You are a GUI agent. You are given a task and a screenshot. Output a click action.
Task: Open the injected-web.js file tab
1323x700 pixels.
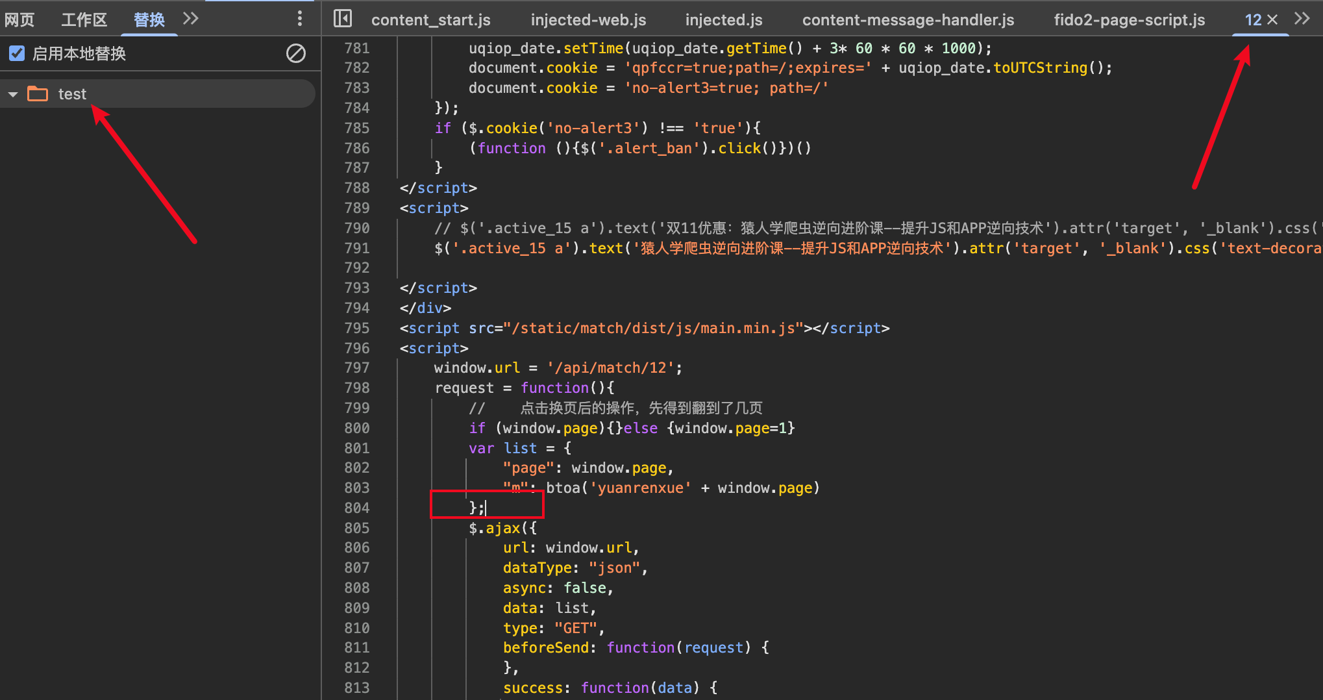588,19
